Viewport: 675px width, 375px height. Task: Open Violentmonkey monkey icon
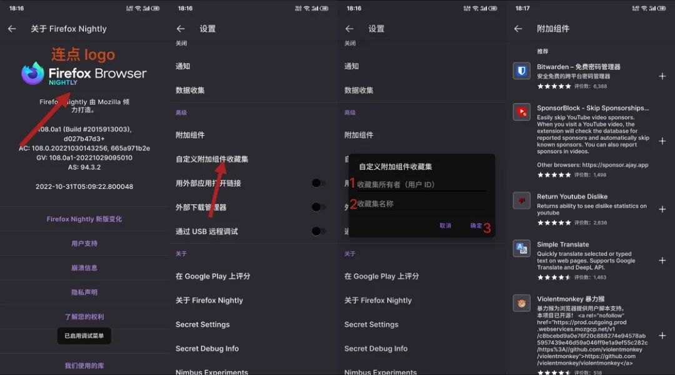point(521,303)
